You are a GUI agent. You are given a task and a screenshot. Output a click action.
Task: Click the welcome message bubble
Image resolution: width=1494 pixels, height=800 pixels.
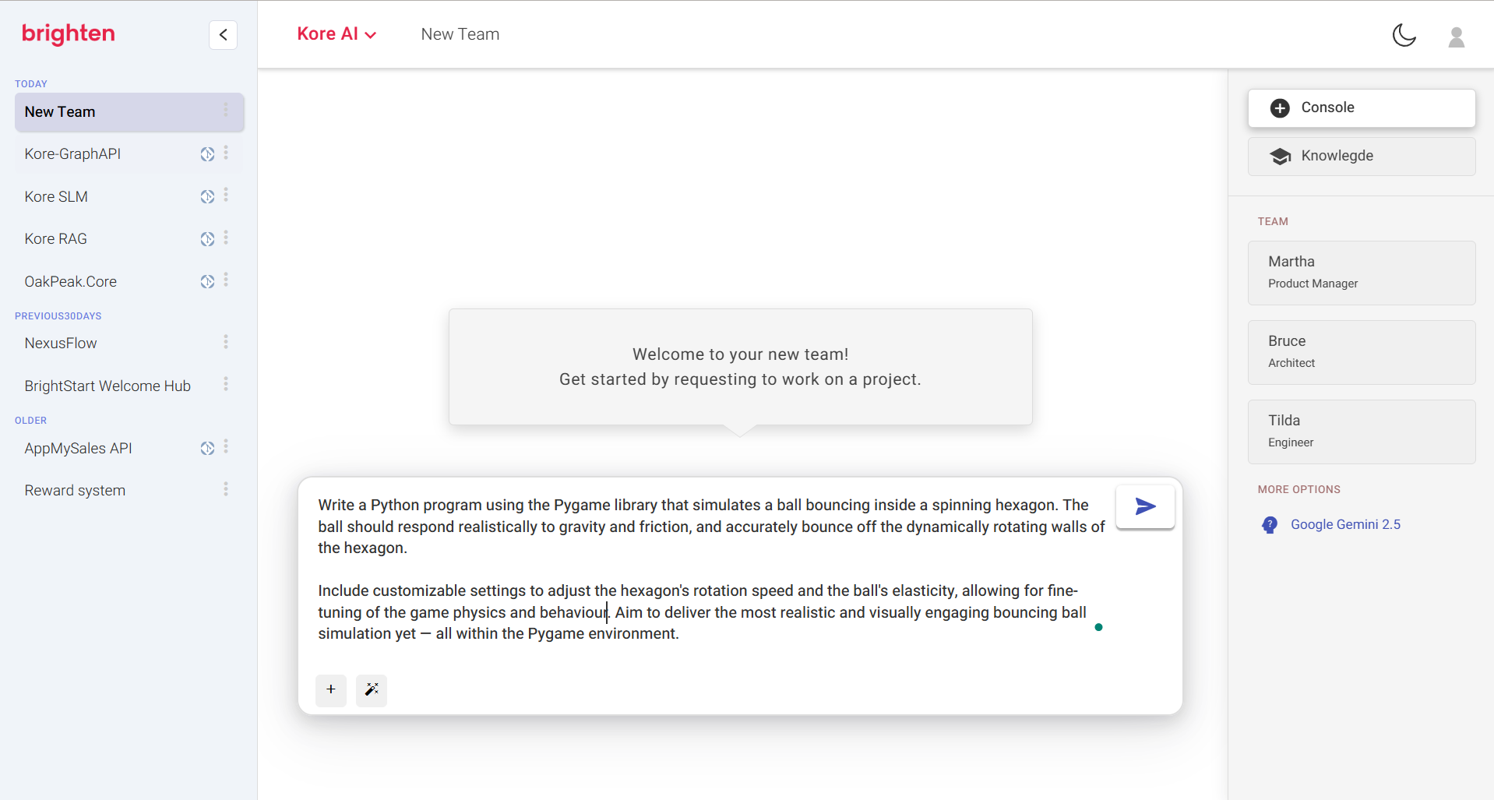740,367
